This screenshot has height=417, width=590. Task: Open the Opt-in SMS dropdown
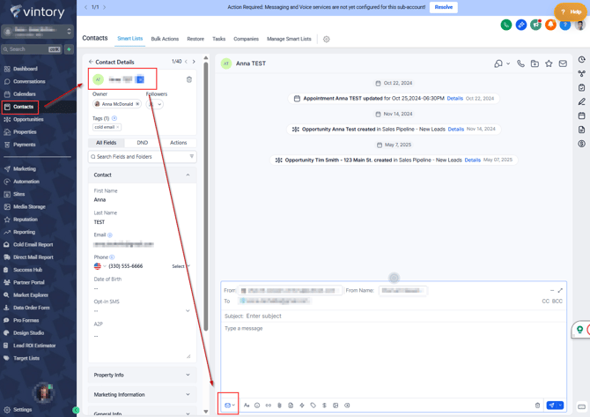coord(142,311)
